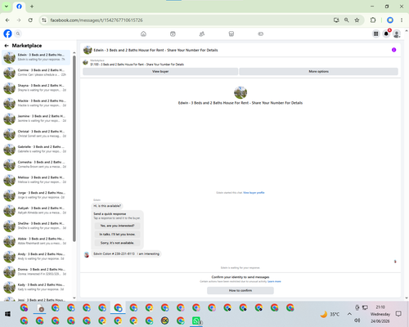The image size is (409, 327).
Task: Open Jasmine conversation in Marketplace list
Action: tap(36, 119)
